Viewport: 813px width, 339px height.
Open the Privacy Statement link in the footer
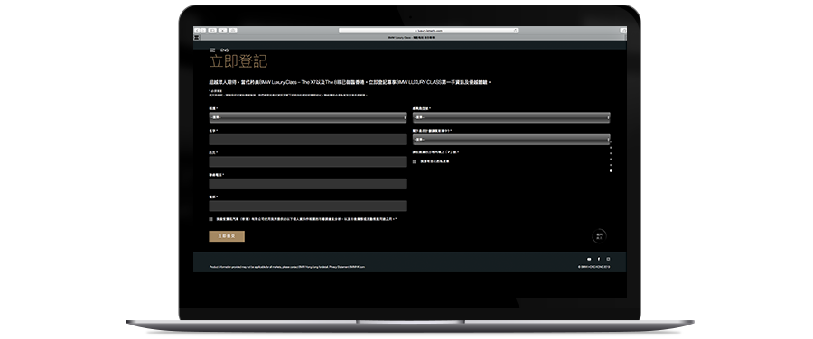click(x=339, y=267)
